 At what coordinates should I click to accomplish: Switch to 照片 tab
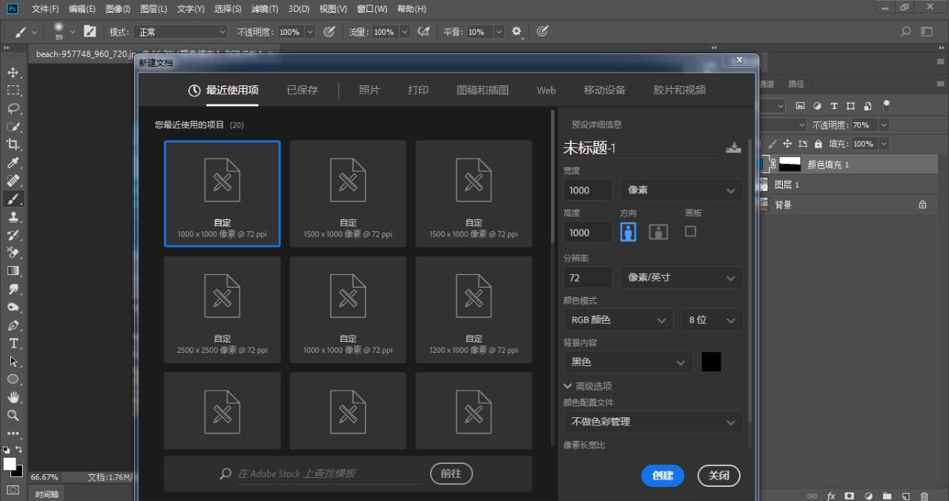click(369, 90)
